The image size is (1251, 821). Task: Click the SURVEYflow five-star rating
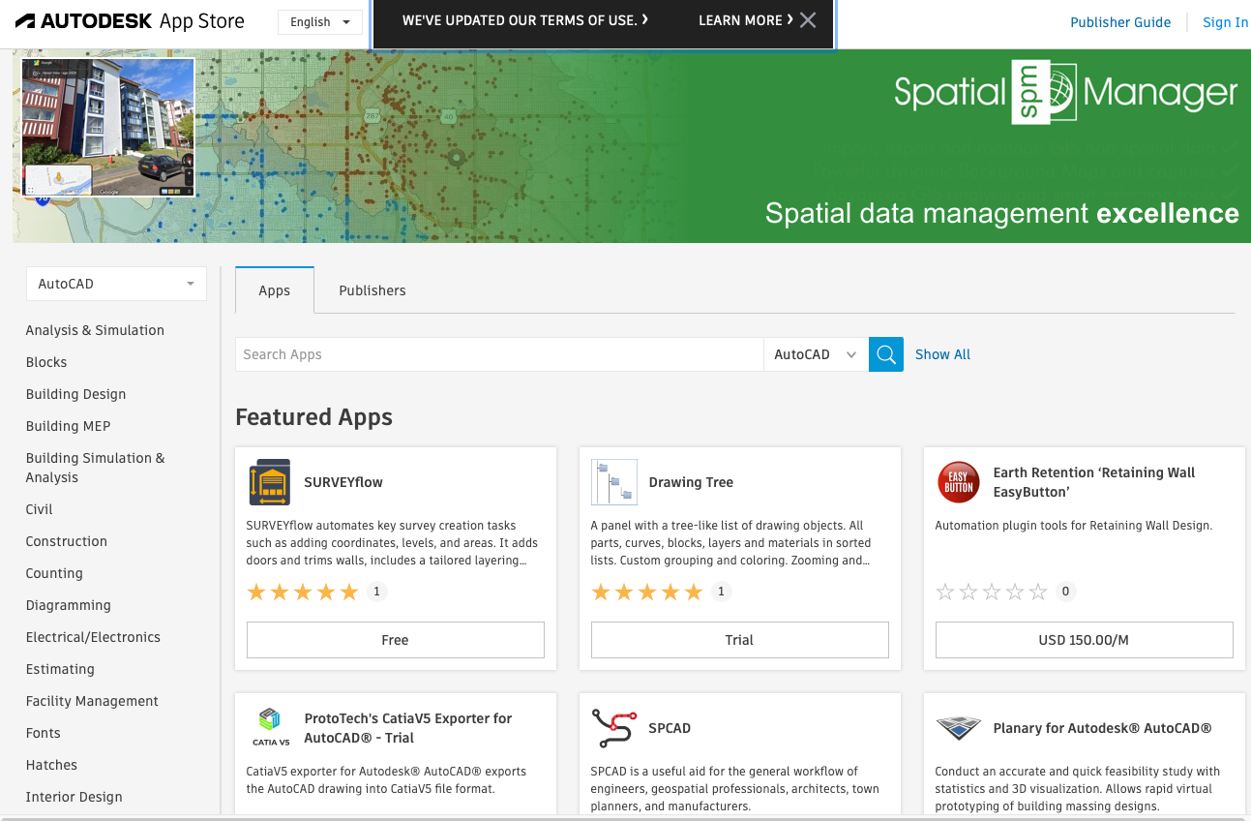coord(303,592)
